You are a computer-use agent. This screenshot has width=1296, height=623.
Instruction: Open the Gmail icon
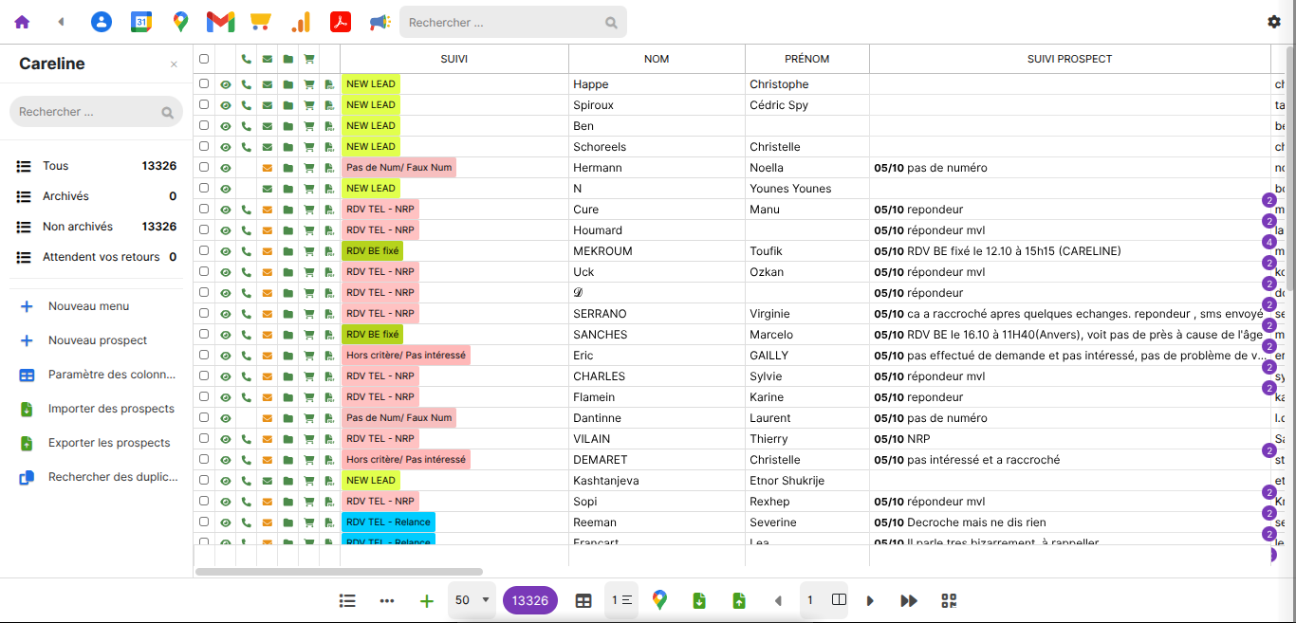(220, 22)
